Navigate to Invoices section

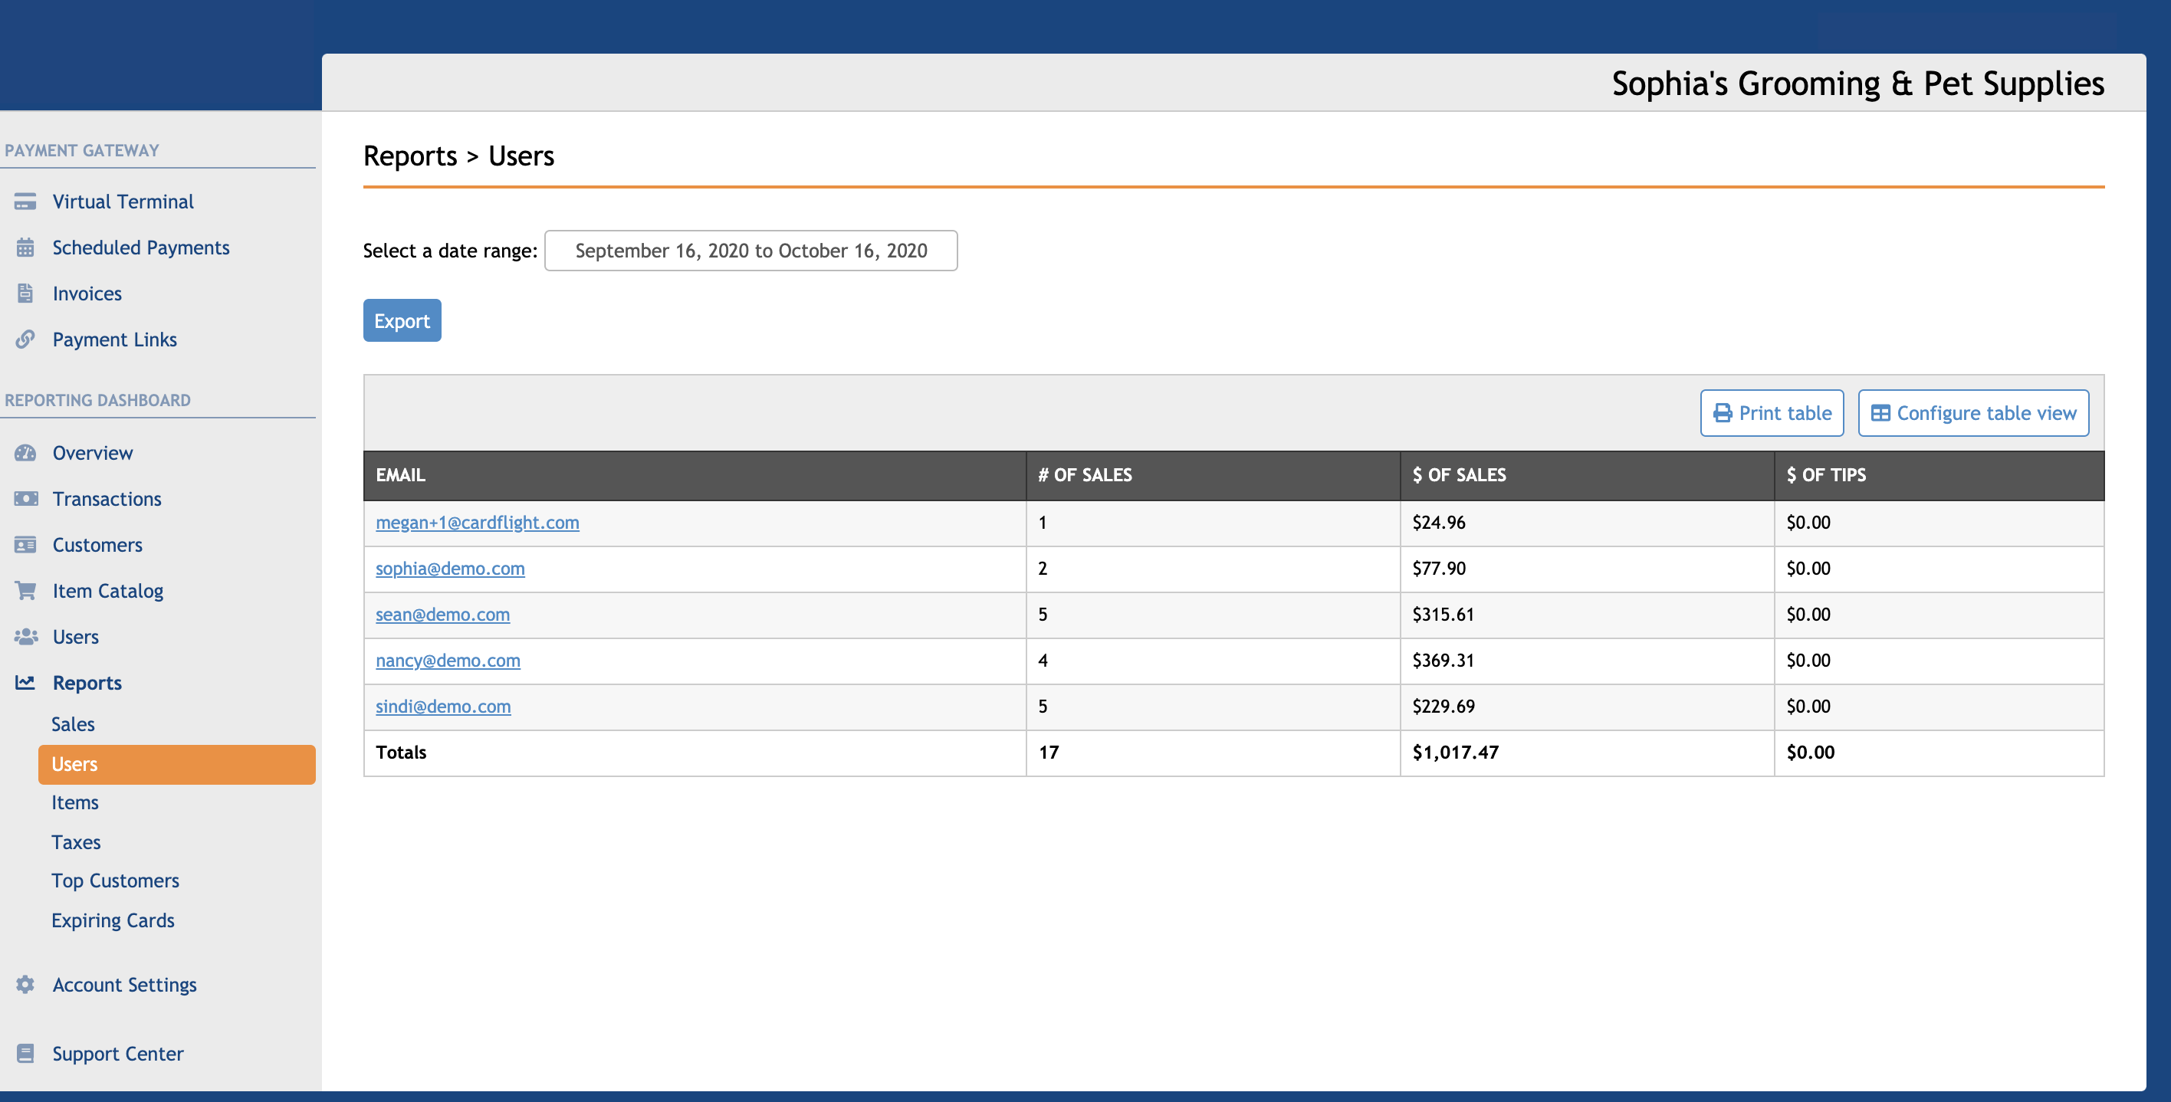tap(87, 293)
